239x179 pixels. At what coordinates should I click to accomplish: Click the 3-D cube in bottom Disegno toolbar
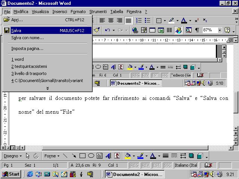200,156
